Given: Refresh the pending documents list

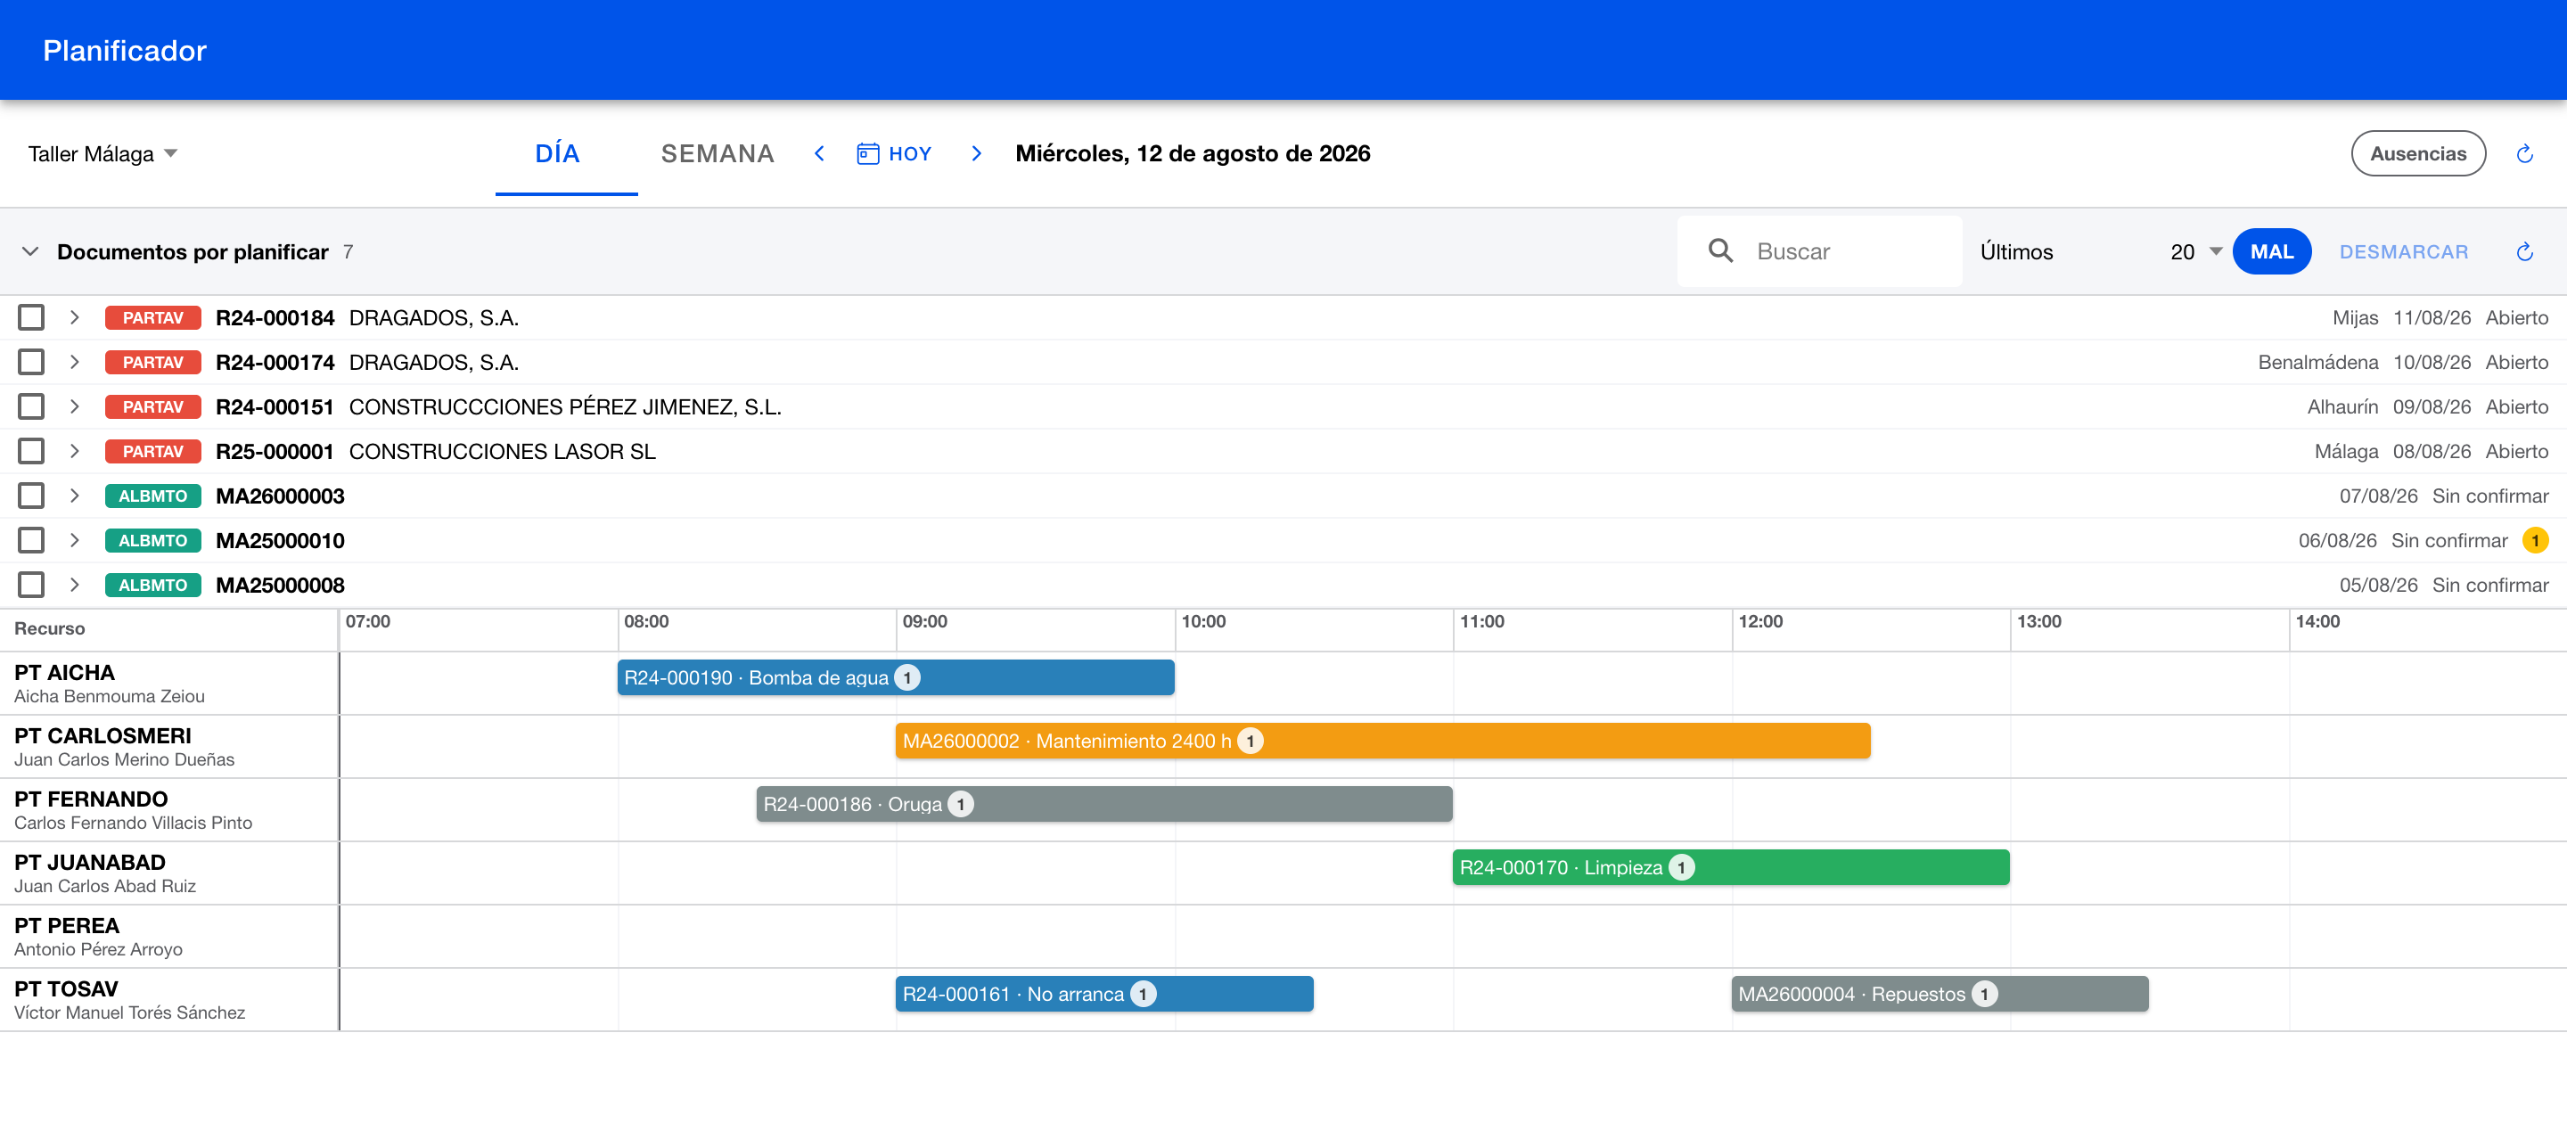Looking at the screenshot, I should click(x=2524, y=251).
